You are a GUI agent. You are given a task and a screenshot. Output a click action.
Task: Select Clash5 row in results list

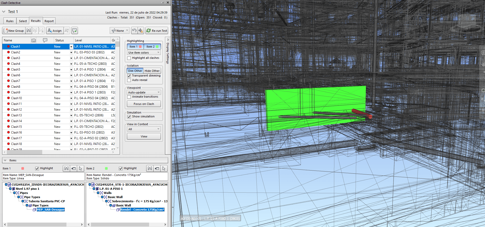[x=16, y=70]
